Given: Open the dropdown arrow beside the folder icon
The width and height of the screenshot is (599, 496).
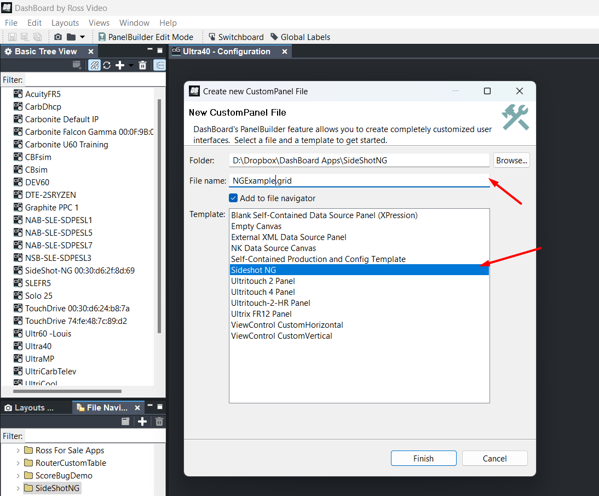Looking at the screenshot, I should 82,37.
